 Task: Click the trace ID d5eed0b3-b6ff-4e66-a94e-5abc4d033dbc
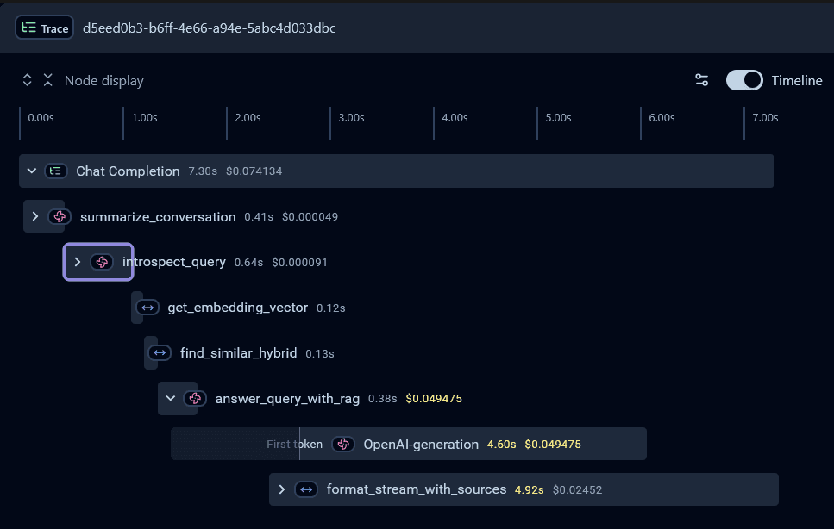(209, 28)
